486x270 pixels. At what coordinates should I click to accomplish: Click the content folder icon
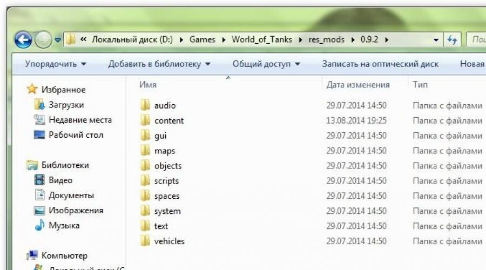coord(145,120)
